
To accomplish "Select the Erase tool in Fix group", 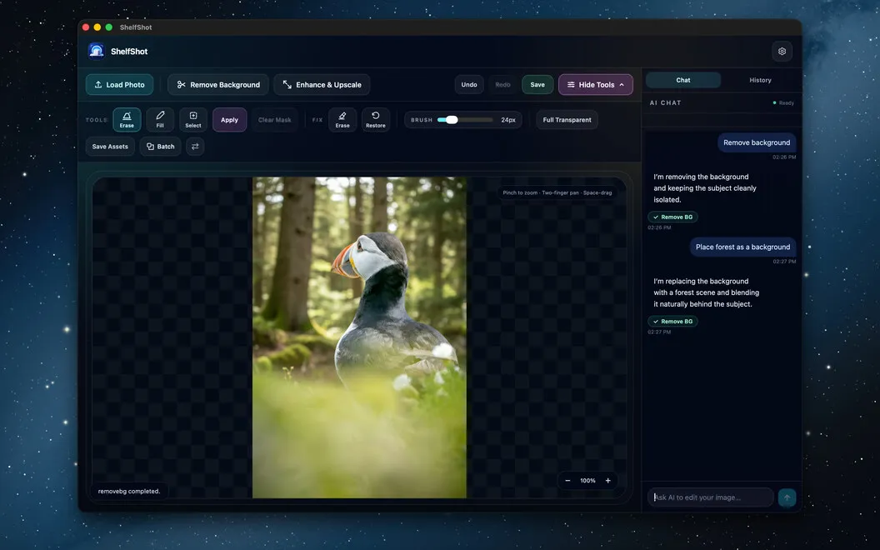I will click(342, 119).
